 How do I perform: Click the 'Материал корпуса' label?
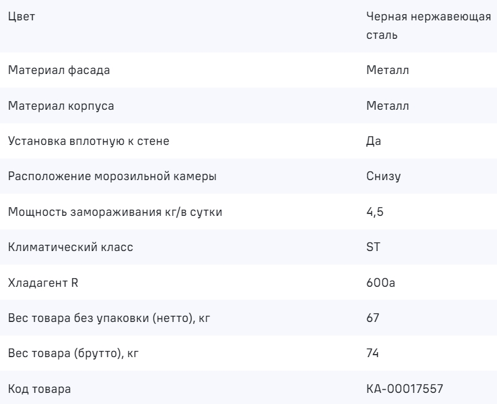pos(62,106)
